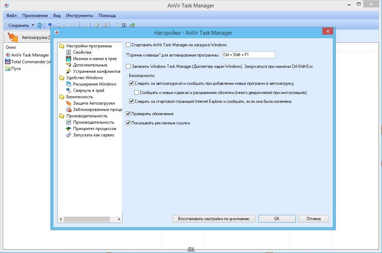Confirm settings with the OK button

[277, 219]
